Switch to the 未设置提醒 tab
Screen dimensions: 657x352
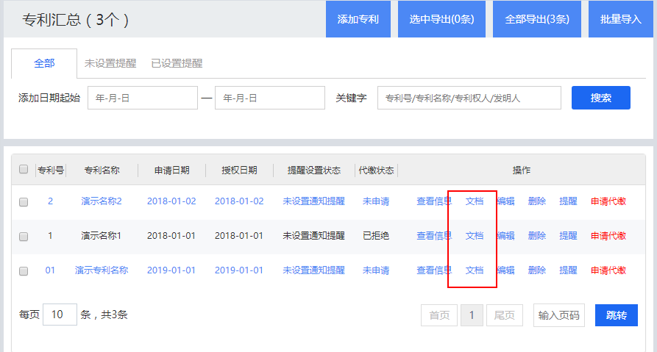pyautogui.click(x=110, y=64)
